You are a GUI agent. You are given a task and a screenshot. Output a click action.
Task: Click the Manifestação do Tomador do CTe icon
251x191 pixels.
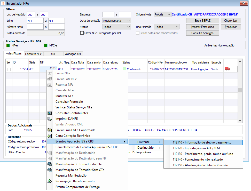(x=50, y=164)
